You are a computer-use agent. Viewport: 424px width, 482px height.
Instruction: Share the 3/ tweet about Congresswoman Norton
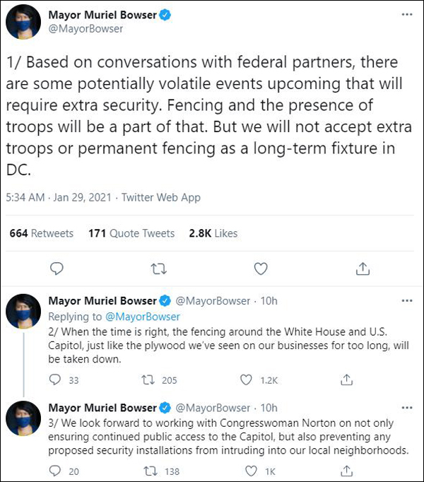[346, 471]
